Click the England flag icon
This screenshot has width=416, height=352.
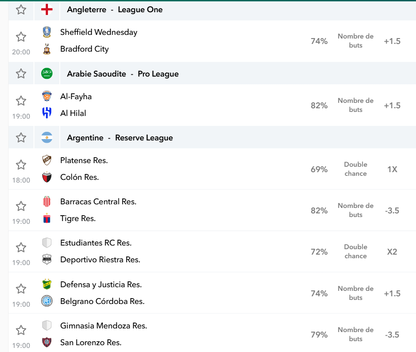coord(47,10)
